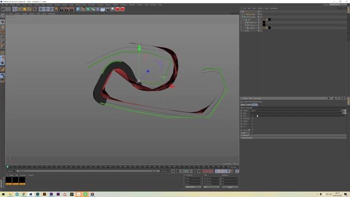Image resolution: width=350 pixels, height=197 pixels.
Task: Click the Go to End playback button
Action: [199, 171]
